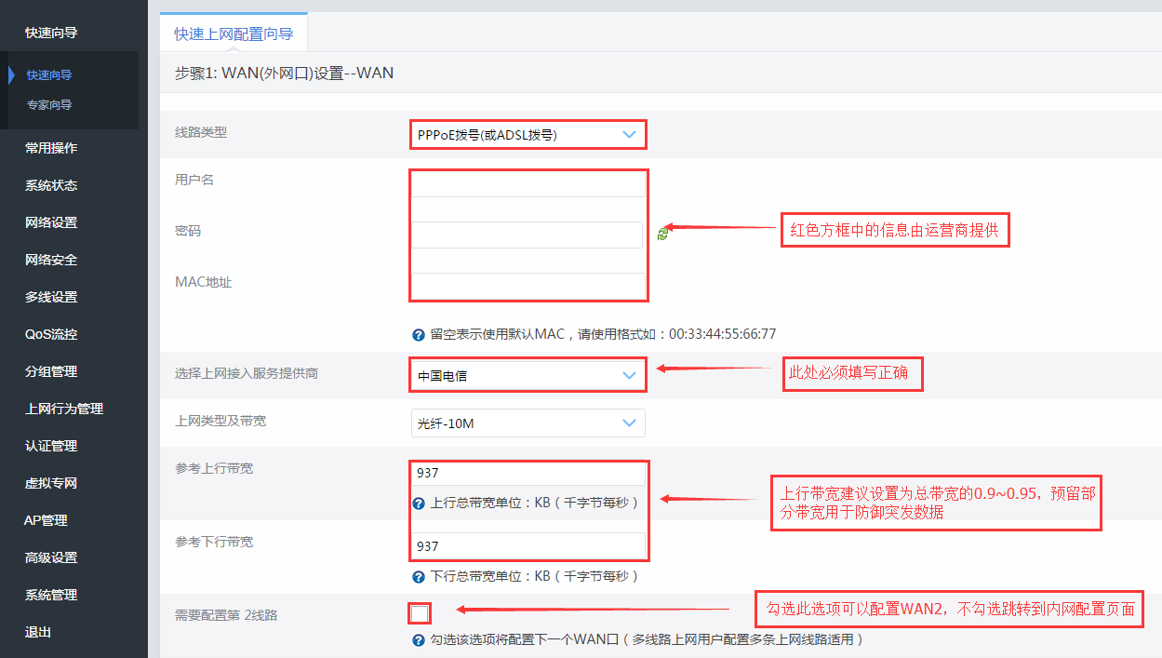The image size is (1162, 658).
Task: Click the 参考上行带宽 value field
Action: click(x=528, y=473)
